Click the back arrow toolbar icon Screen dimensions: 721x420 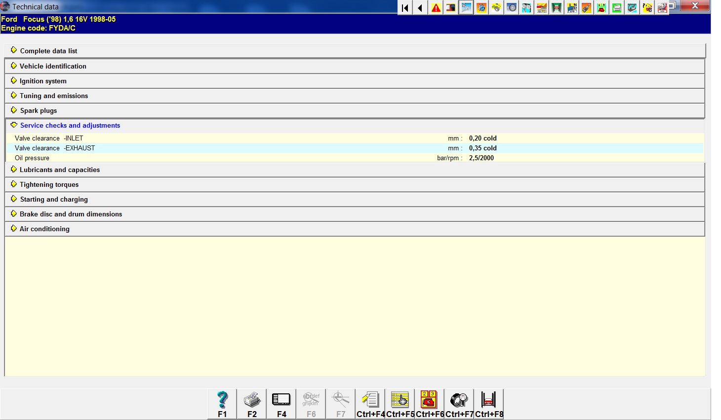click(x=420, y=8)
